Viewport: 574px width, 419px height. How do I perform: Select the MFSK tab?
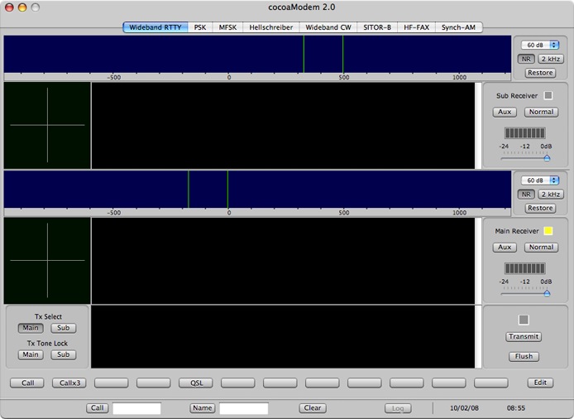point(227,27)
